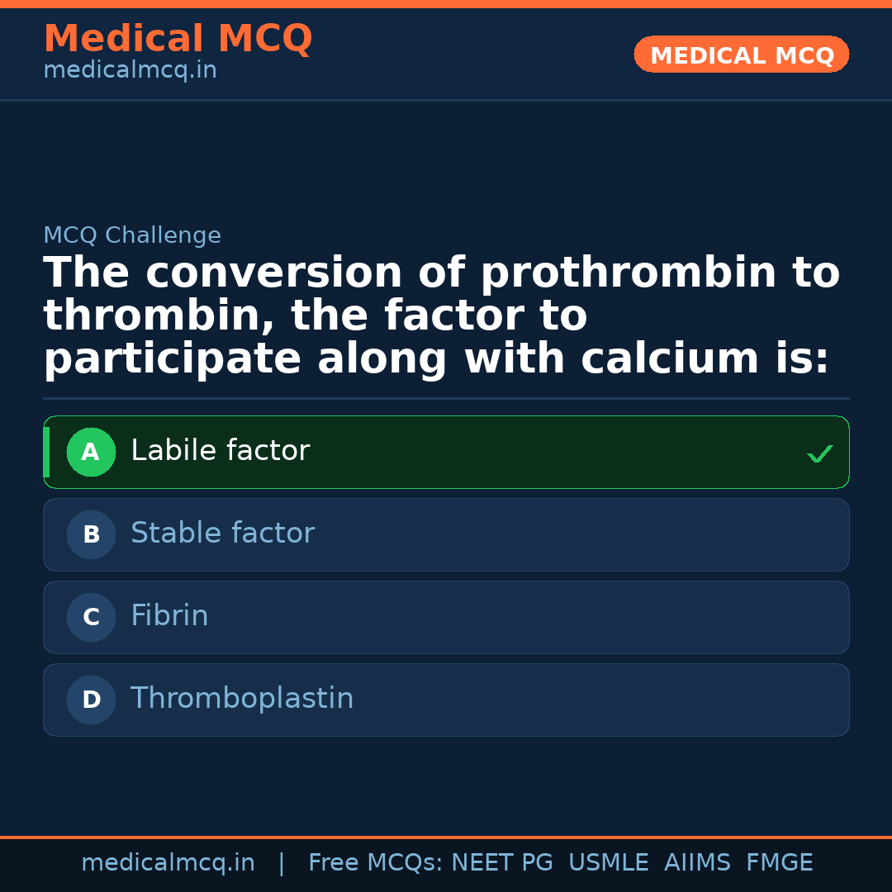The height and width of the screenshot is (892, 892).
Task: Click the green checkmark on option A
Action: point(819,453)
